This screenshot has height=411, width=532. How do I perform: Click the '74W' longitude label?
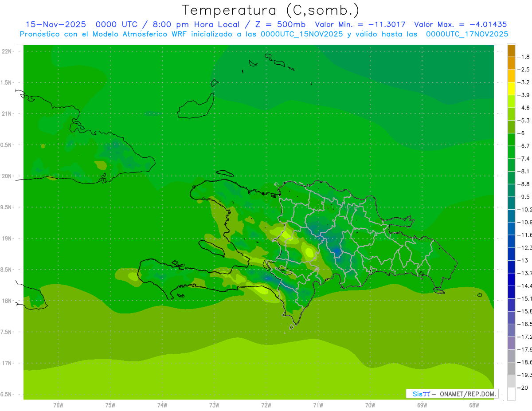pos(162,405)
